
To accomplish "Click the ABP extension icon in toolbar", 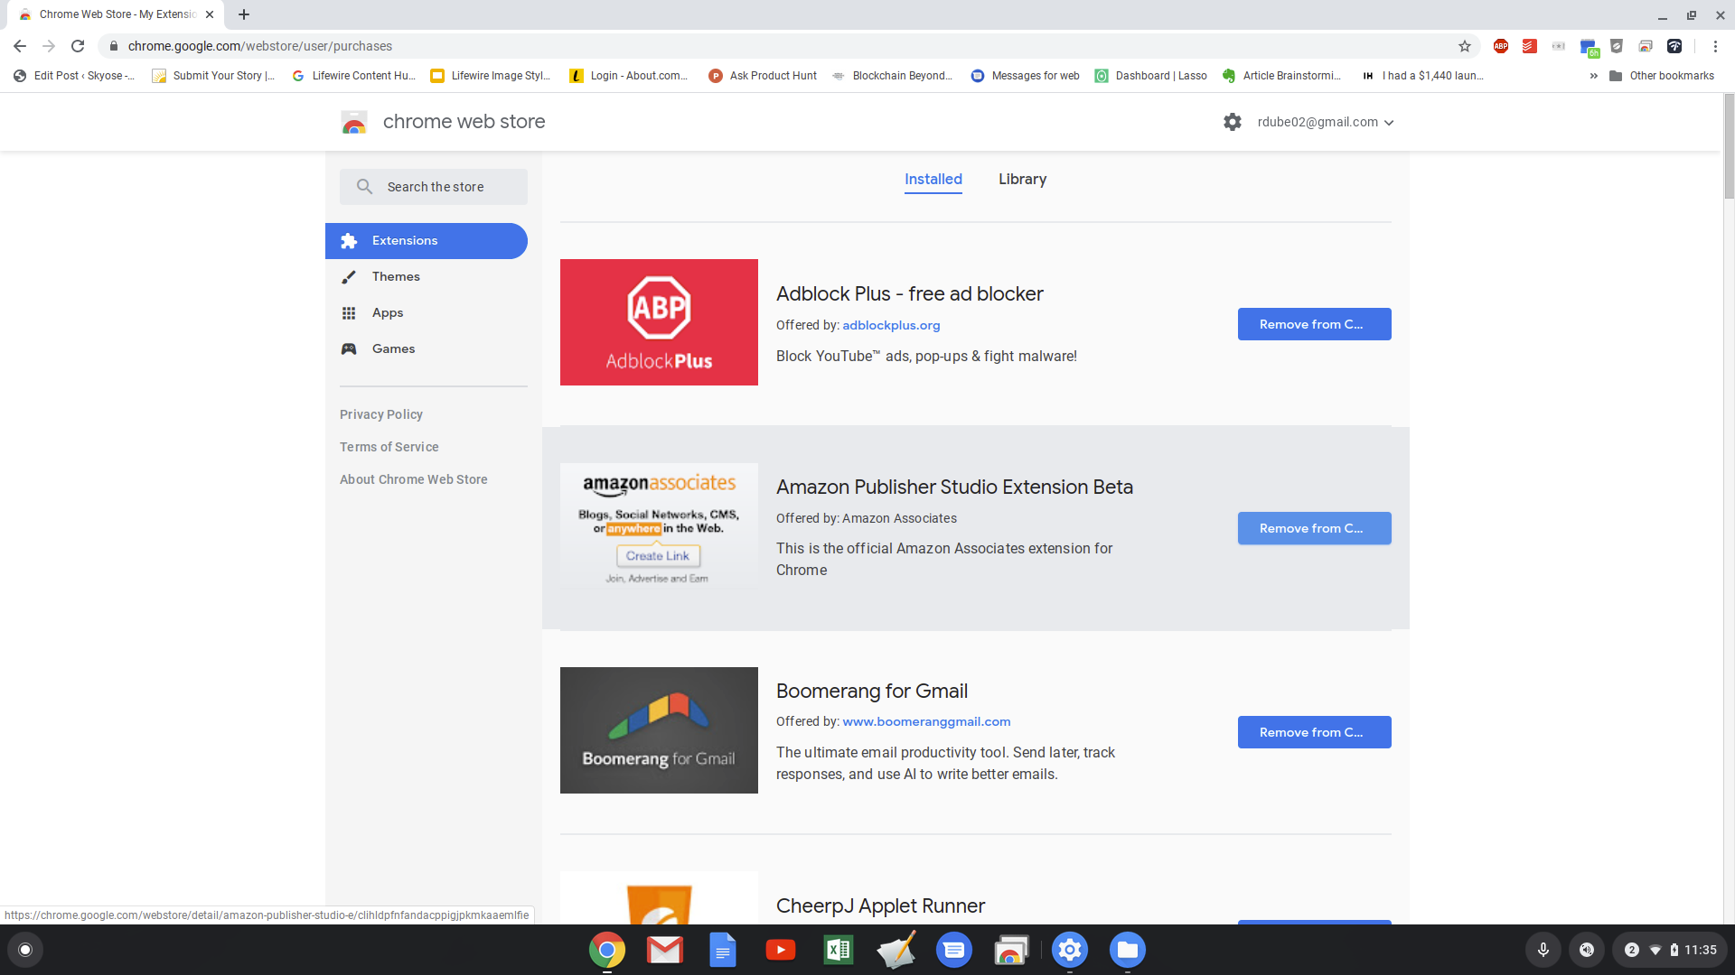I will (x=1501, y=46).
